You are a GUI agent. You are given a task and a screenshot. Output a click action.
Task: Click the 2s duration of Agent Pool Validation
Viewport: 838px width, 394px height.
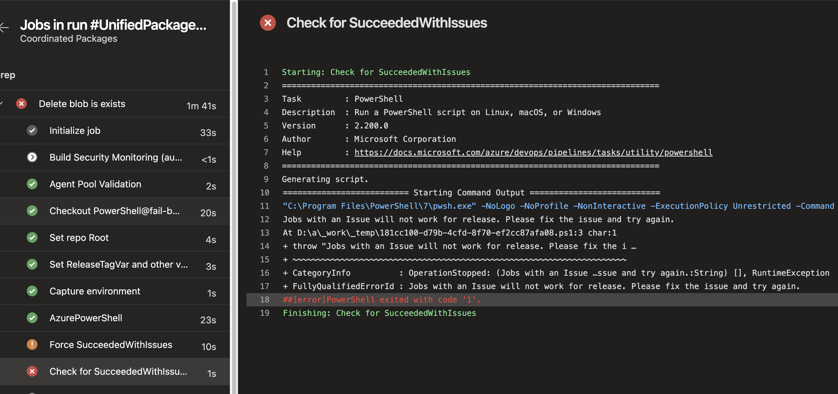point(211,186)
